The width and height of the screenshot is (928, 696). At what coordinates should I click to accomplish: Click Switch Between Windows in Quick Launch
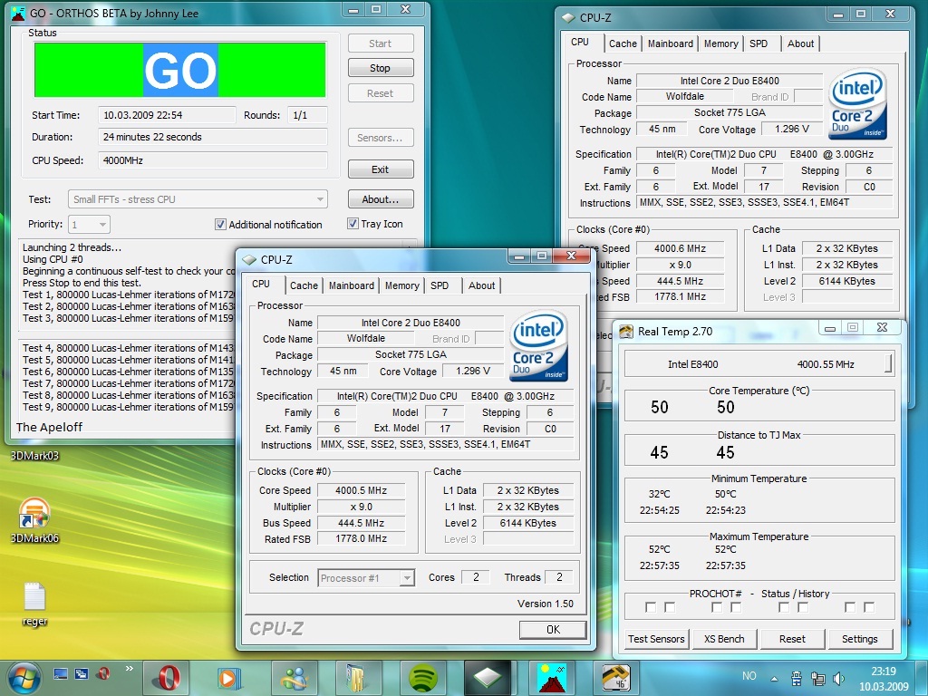tap(82, 673)
